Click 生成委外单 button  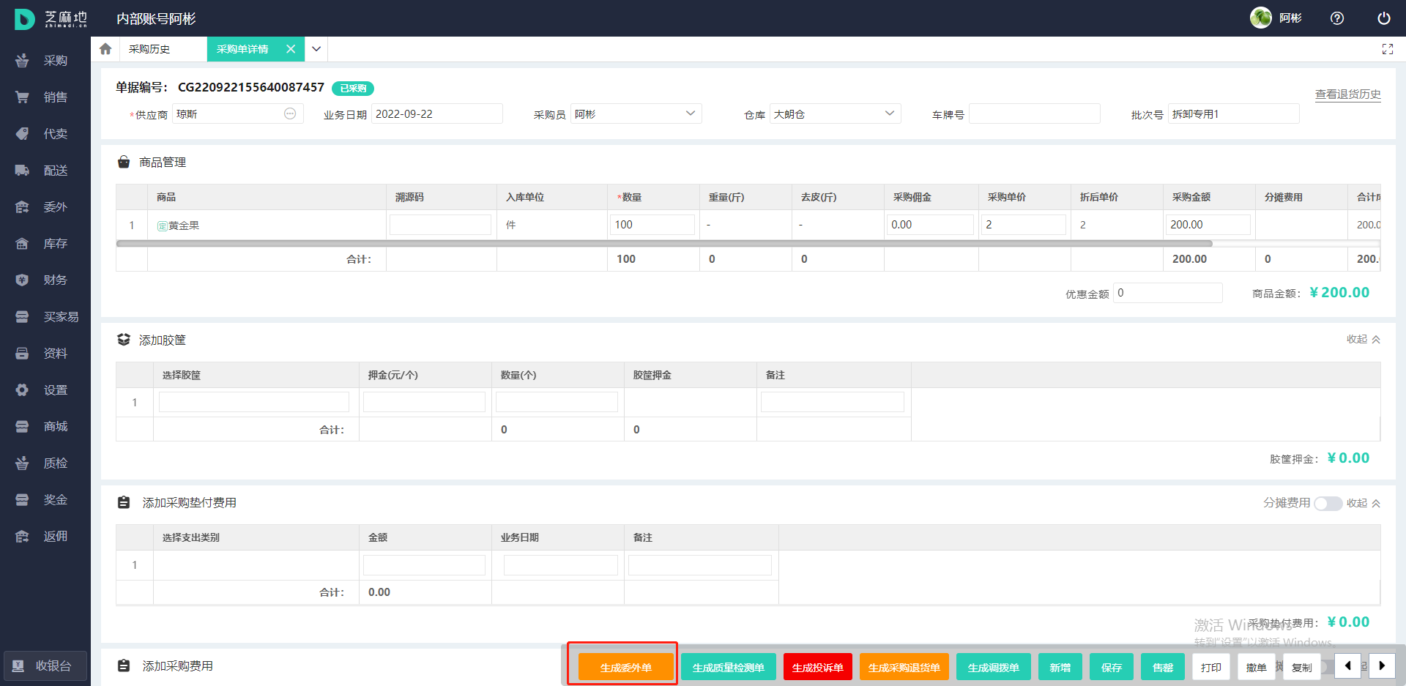pos(626,667)
